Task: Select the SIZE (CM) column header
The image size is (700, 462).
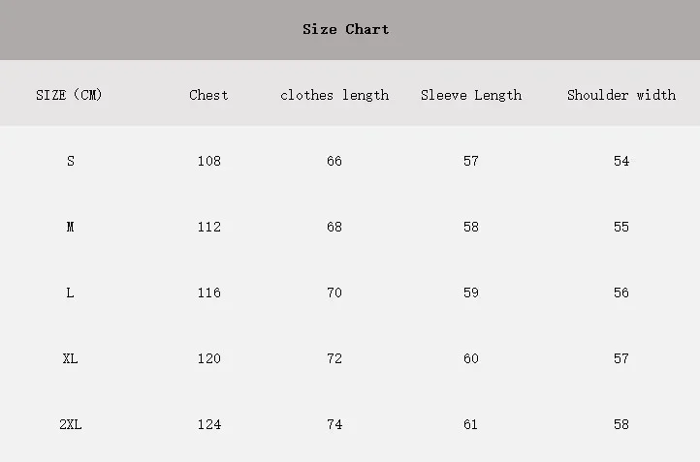Action: (x=69, y=95)
